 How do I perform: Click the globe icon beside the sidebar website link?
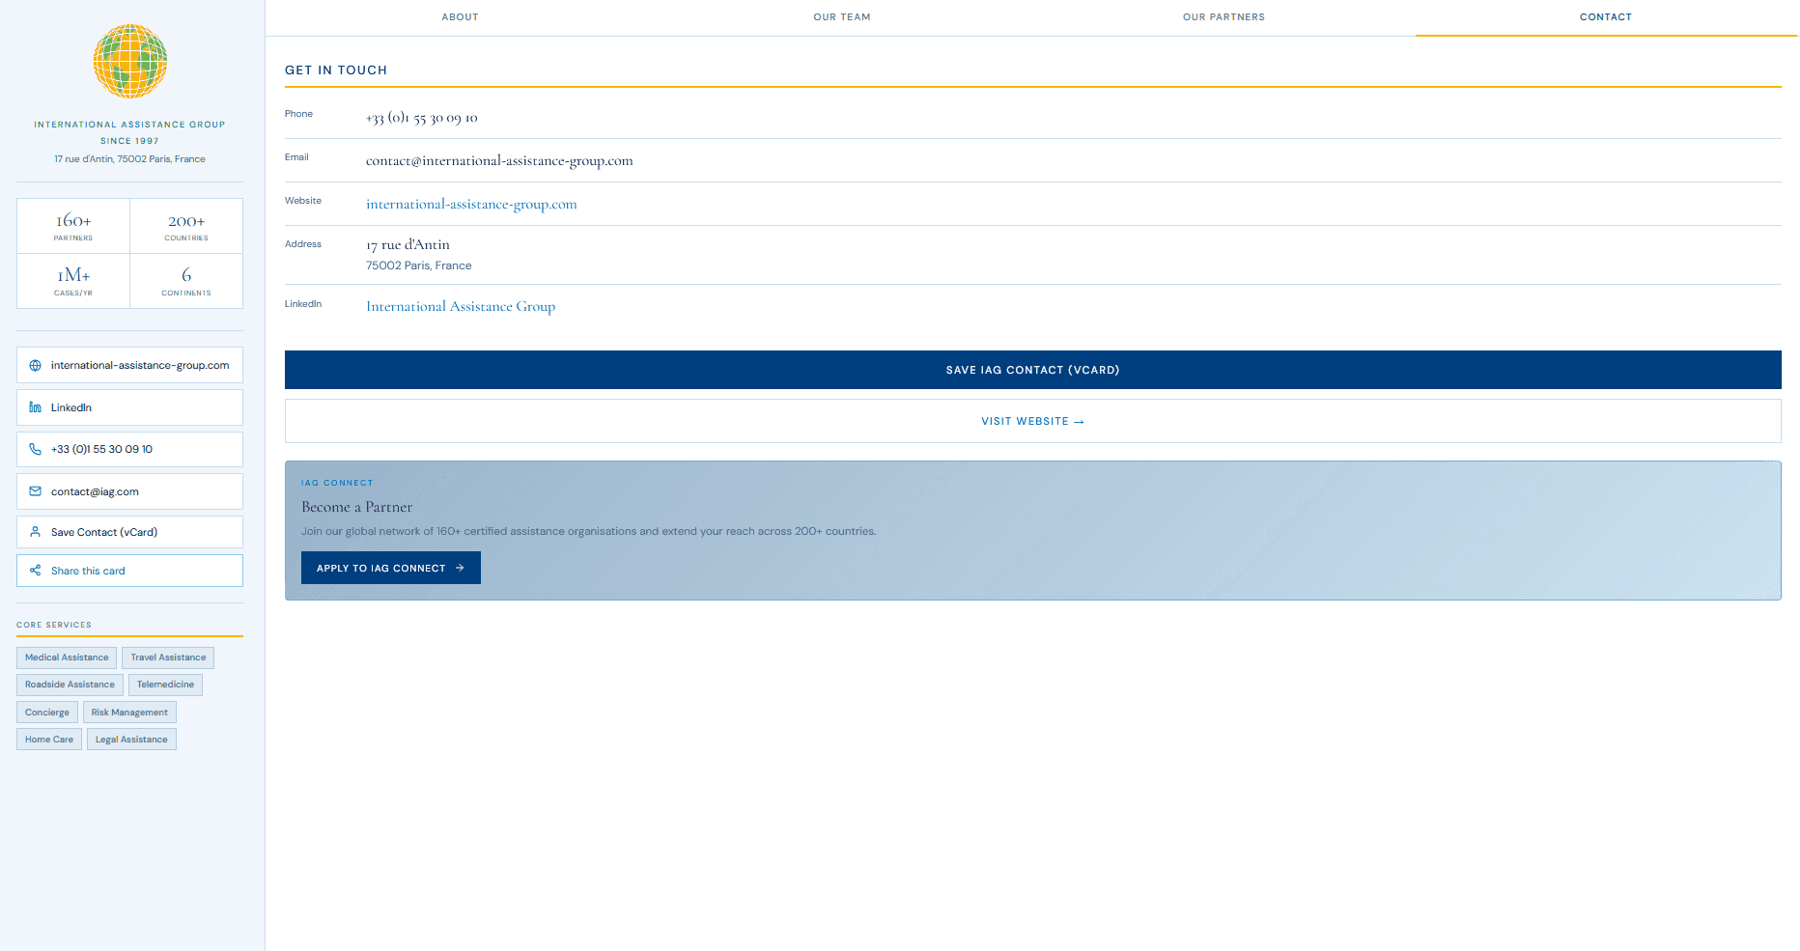36,366
